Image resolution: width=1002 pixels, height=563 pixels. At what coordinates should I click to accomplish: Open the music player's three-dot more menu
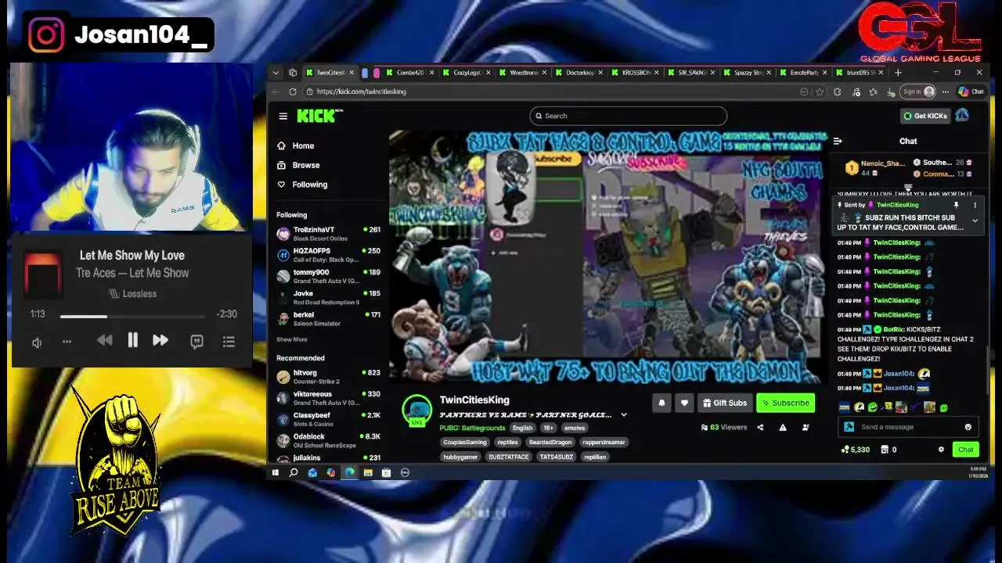(67, 342)
